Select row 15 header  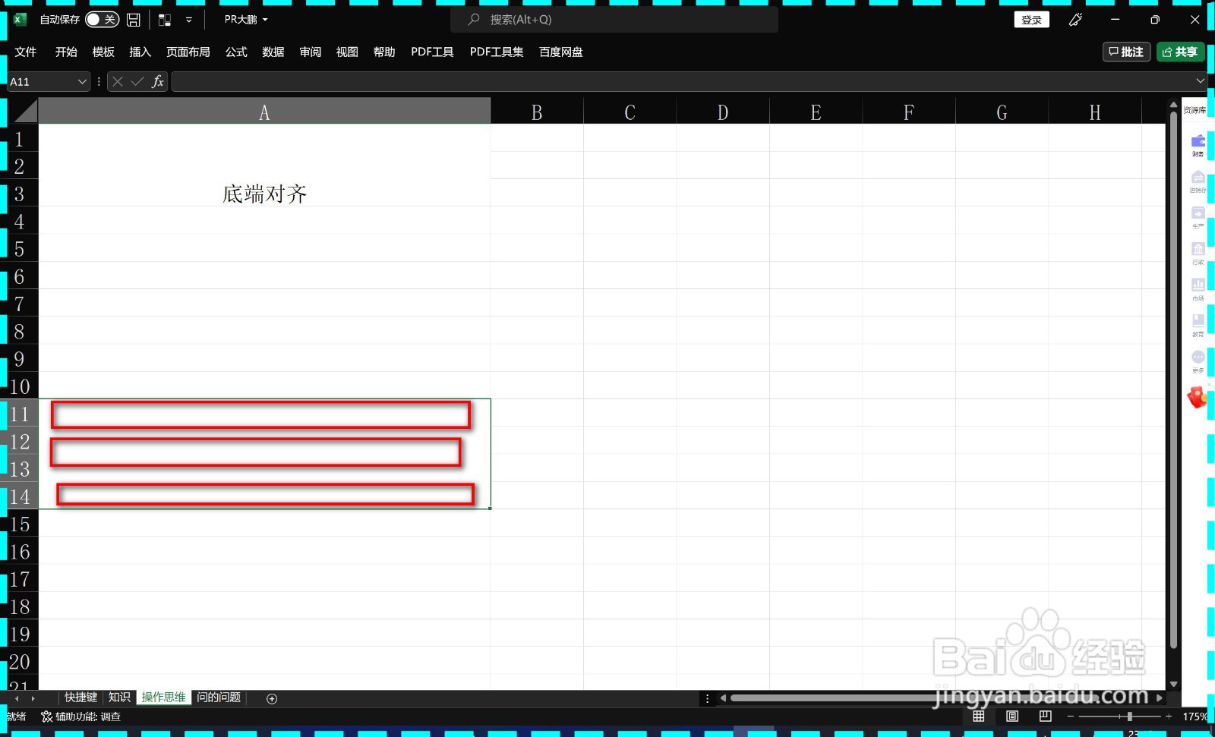point(20,524)
